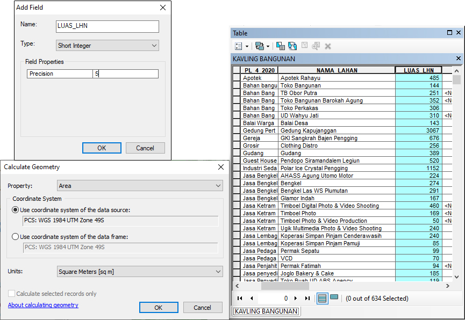Image resolution: width=465 pixels, height=320 pixels.
Task: Click Switch Selection icon
Action: point(292,46)
